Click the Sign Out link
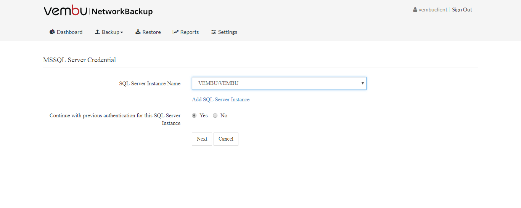521x208 pixels. point(462,10)
